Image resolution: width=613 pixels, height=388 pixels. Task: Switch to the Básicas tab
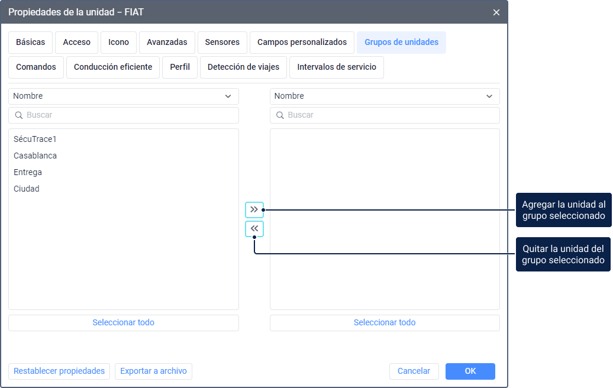31,43
